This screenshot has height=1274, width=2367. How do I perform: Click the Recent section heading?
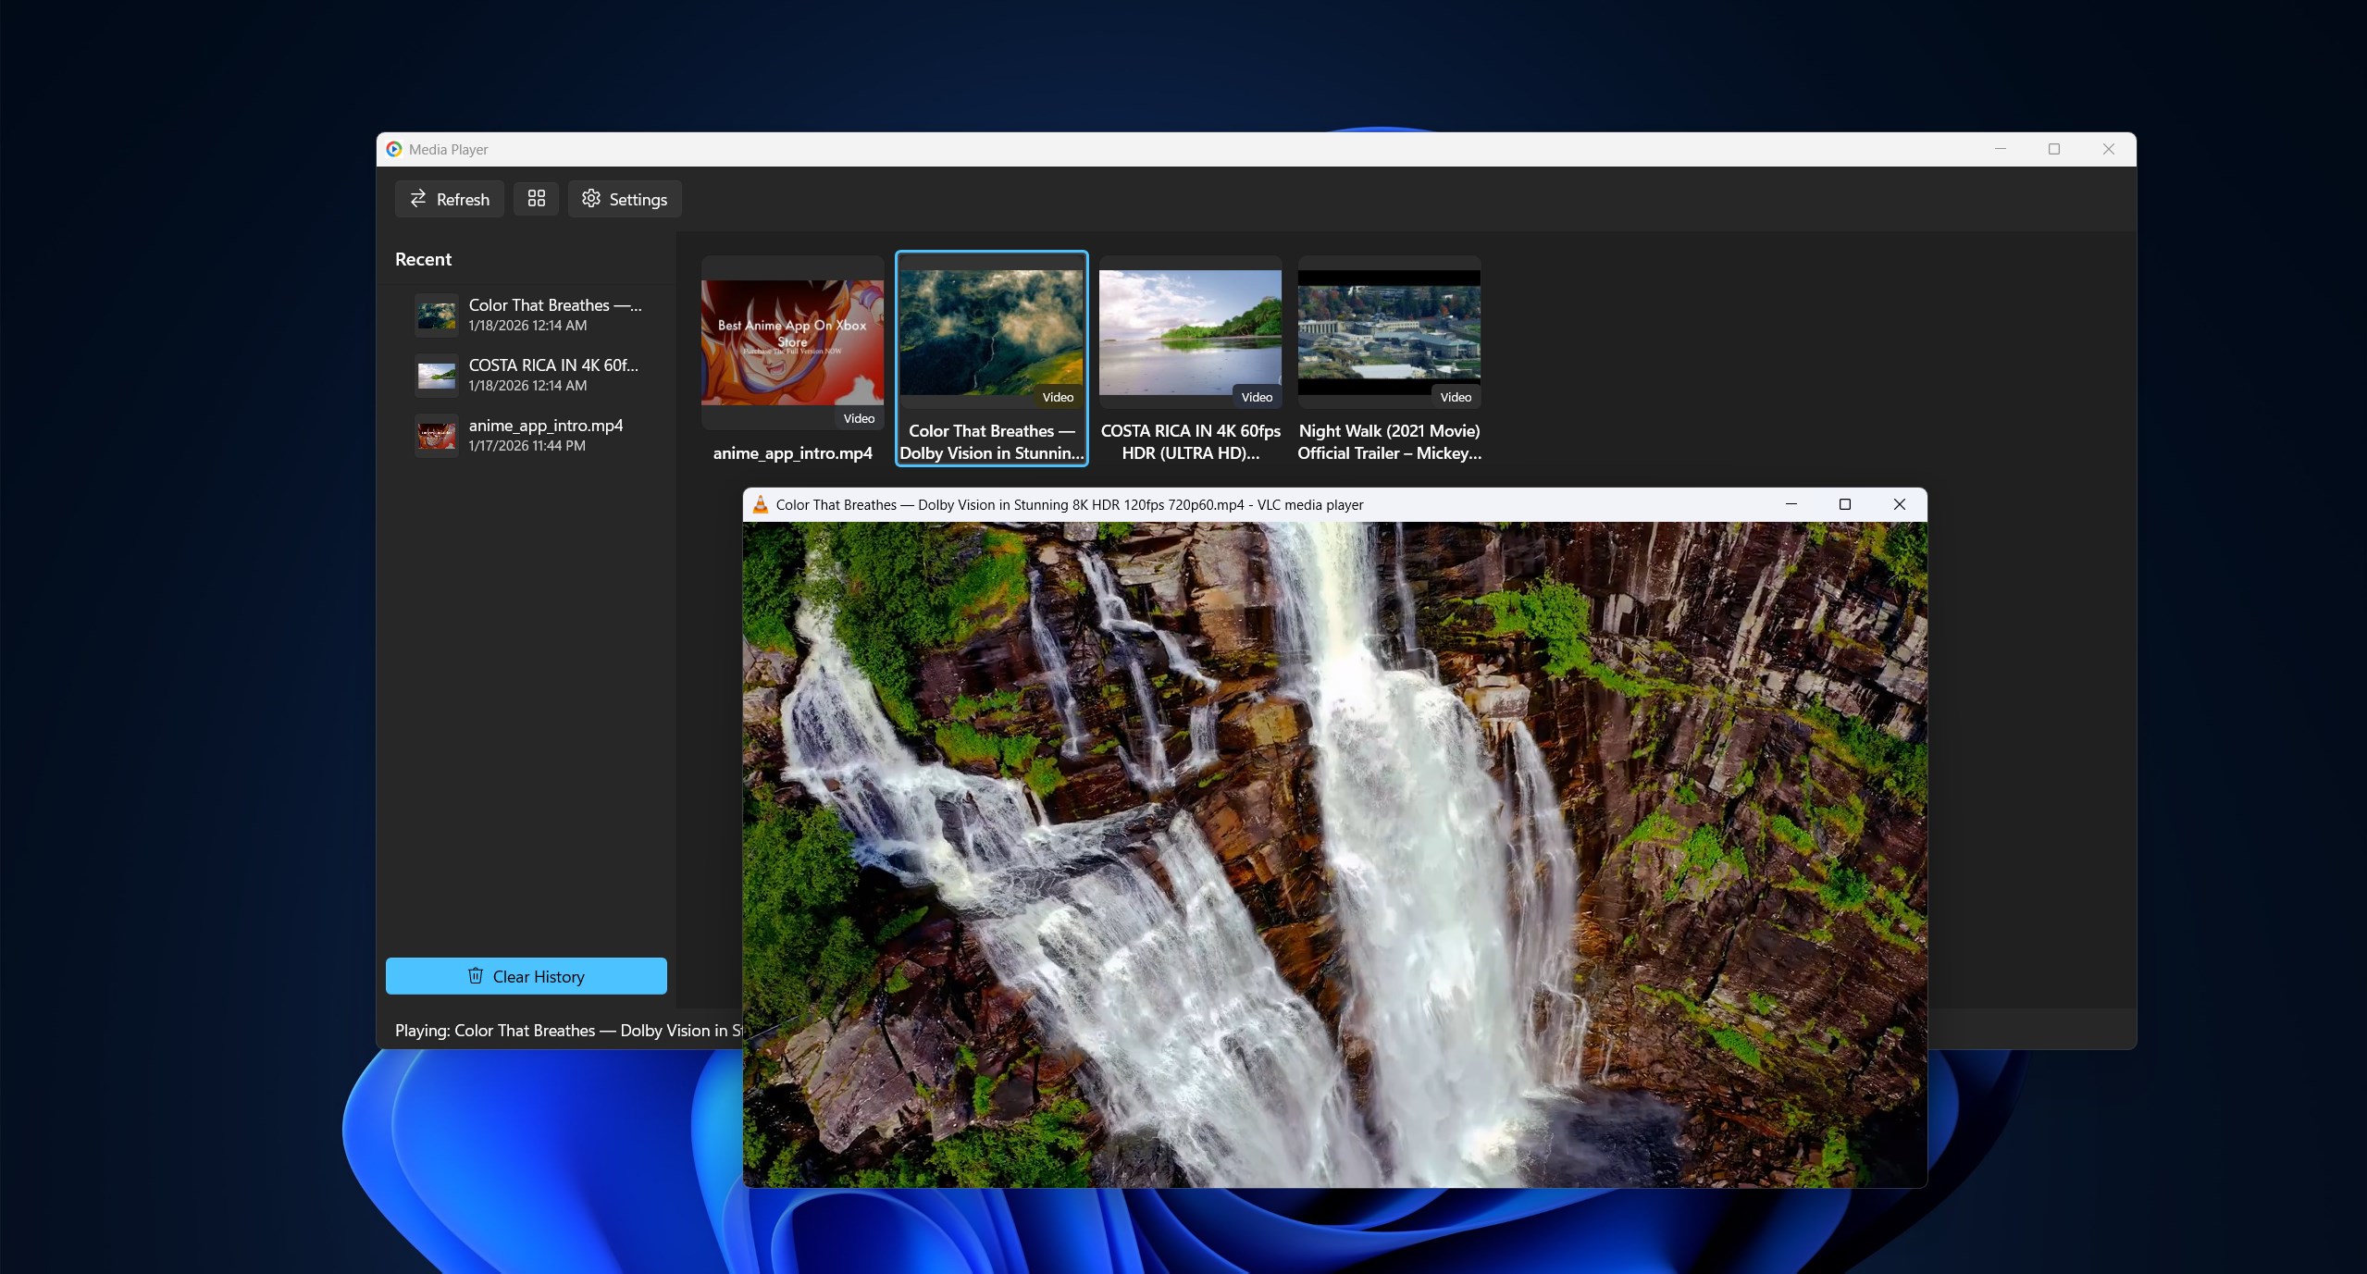(x=423, y=259)
